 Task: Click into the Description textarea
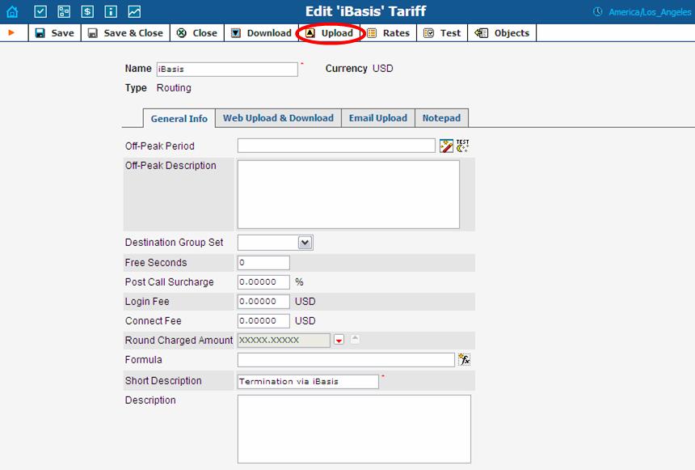(x=354, y=430)
